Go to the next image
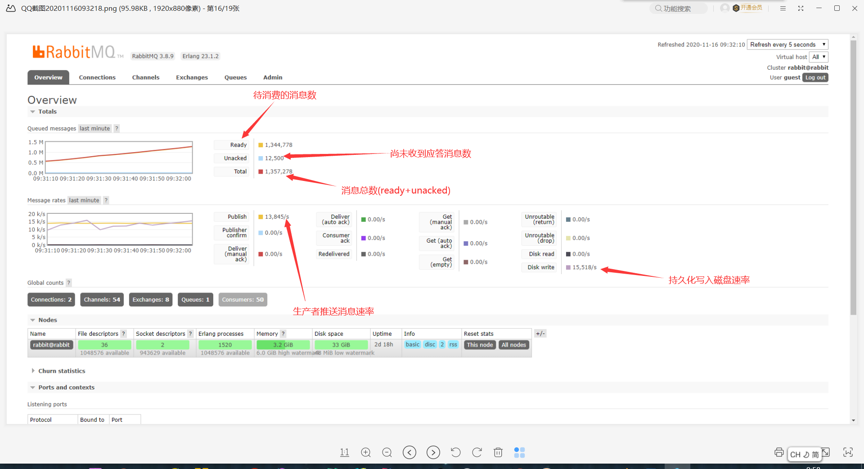The width and height of the screenshot is (864, 469). [433, 452]
